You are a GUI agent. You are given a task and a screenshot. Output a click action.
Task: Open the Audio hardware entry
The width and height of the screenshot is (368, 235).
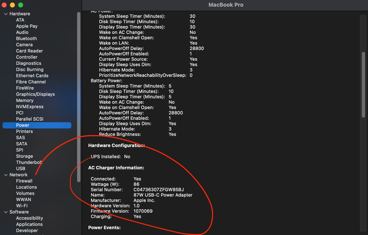[22, 32]
